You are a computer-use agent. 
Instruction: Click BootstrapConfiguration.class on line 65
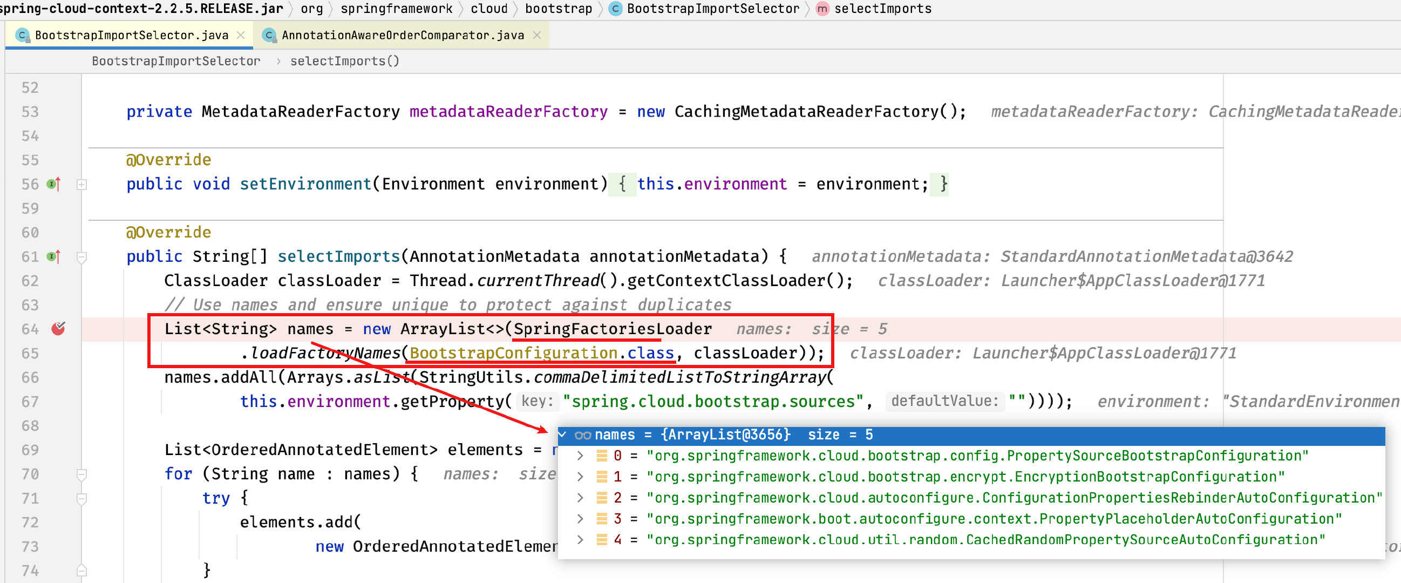point(542,354)
